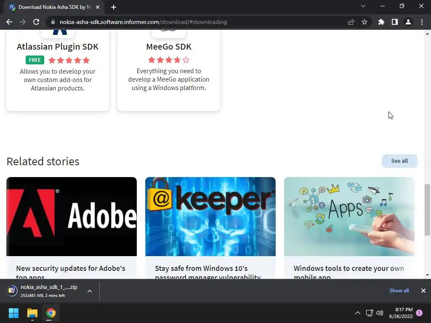Open notifications badge in taskbar
The width and height of the screenshot is (431, 323).
419,312
